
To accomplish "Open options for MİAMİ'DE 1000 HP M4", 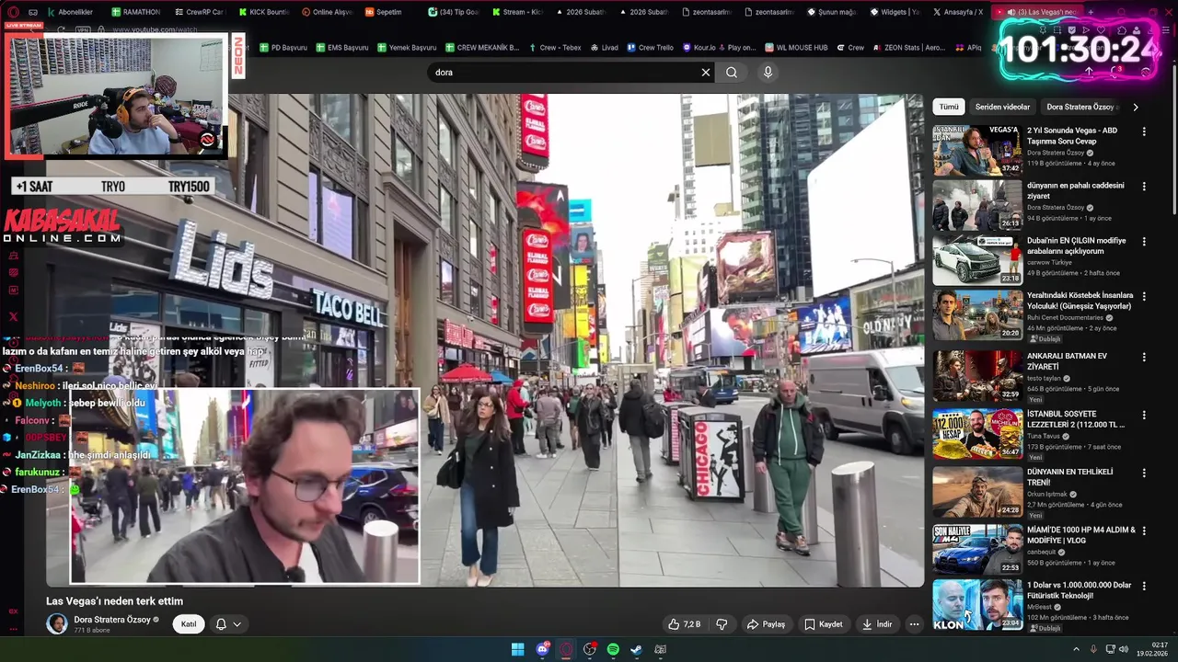I will pos(1144,531).
